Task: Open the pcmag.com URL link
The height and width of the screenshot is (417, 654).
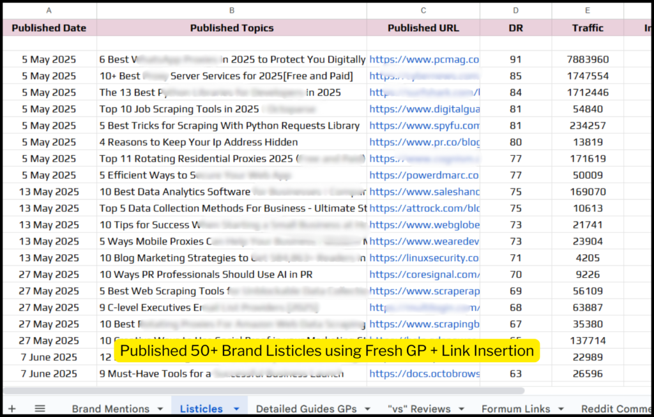Action: pos(424,59)
